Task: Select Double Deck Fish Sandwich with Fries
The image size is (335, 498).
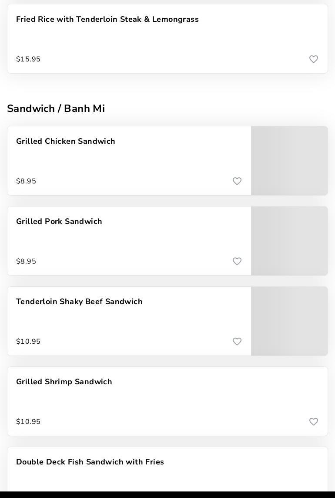Action: tap(90, 462)
